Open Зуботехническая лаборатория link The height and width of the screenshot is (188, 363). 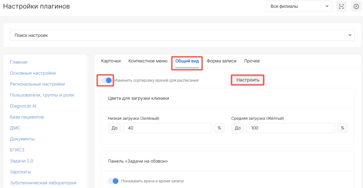tap(43, 183)
